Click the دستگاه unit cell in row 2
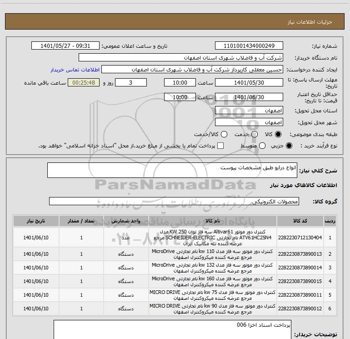Viewport: 350px width, 339px height. pyautogui.click(x=126, y=254)
